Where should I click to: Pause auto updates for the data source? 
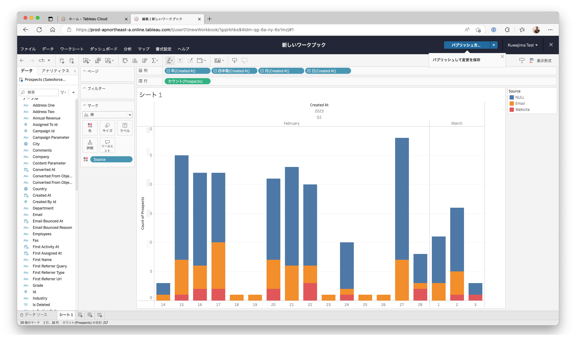pos(72,61)
